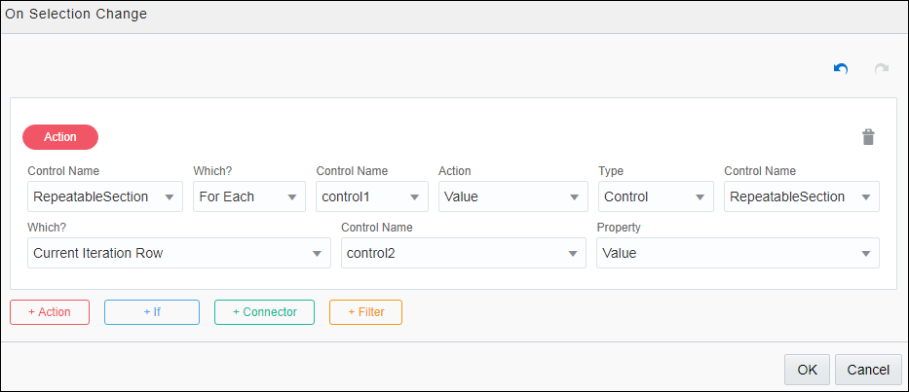
Task: Expand the Current Iteration Row dropdown
Action: point(178,253)
